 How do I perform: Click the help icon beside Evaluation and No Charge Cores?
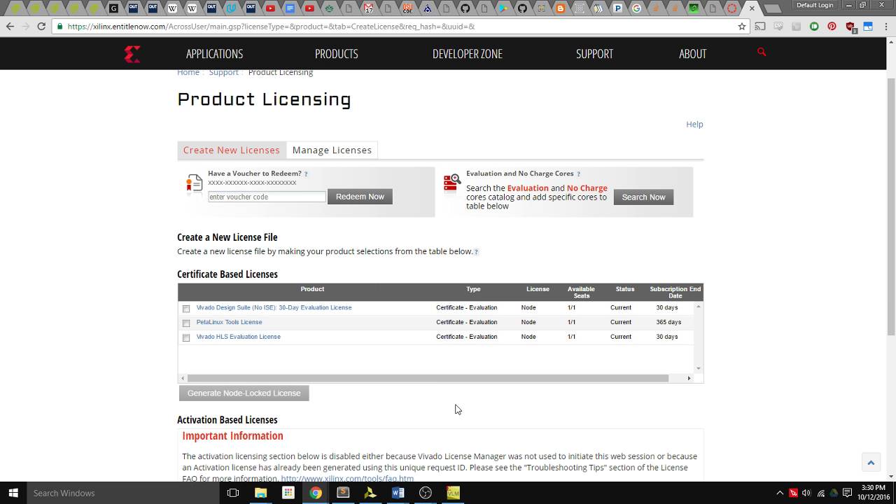[578, 174]
